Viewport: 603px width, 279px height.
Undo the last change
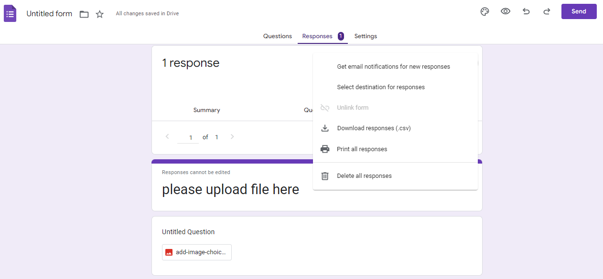coord(526,11)
